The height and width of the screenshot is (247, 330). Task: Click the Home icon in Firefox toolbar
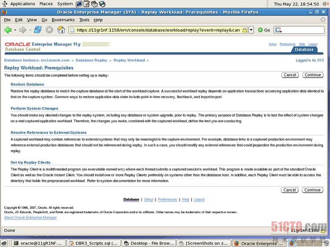coord(61,30)
